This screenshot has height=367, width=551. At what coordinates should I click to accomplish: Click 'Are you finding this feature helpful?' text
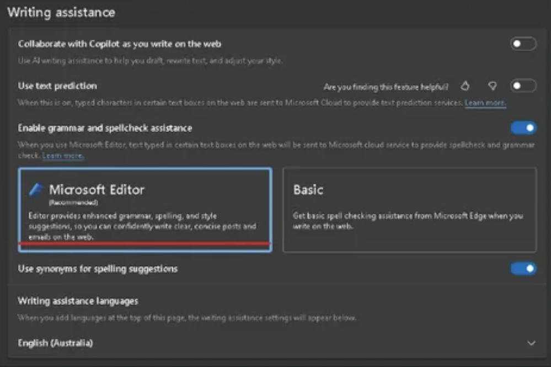coord(386,87)
